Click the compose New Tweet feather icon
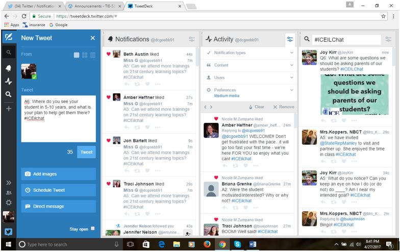 click(9, 37)
